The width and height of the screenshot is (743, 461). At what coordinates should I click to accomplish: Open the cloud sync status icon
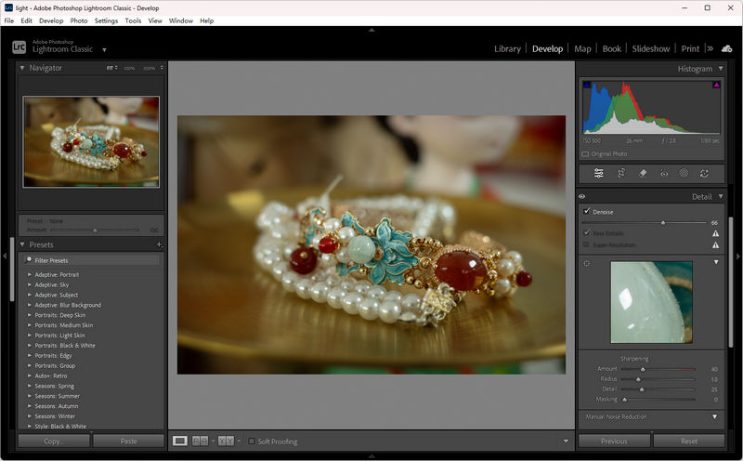726,48
